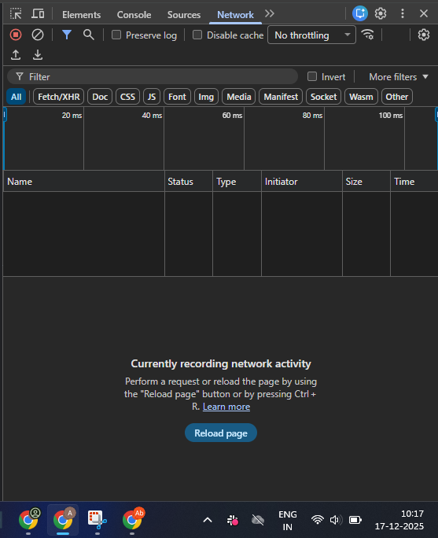Open first Chrome profile in taskbar
438x538 pixels.
click(29, 519)
